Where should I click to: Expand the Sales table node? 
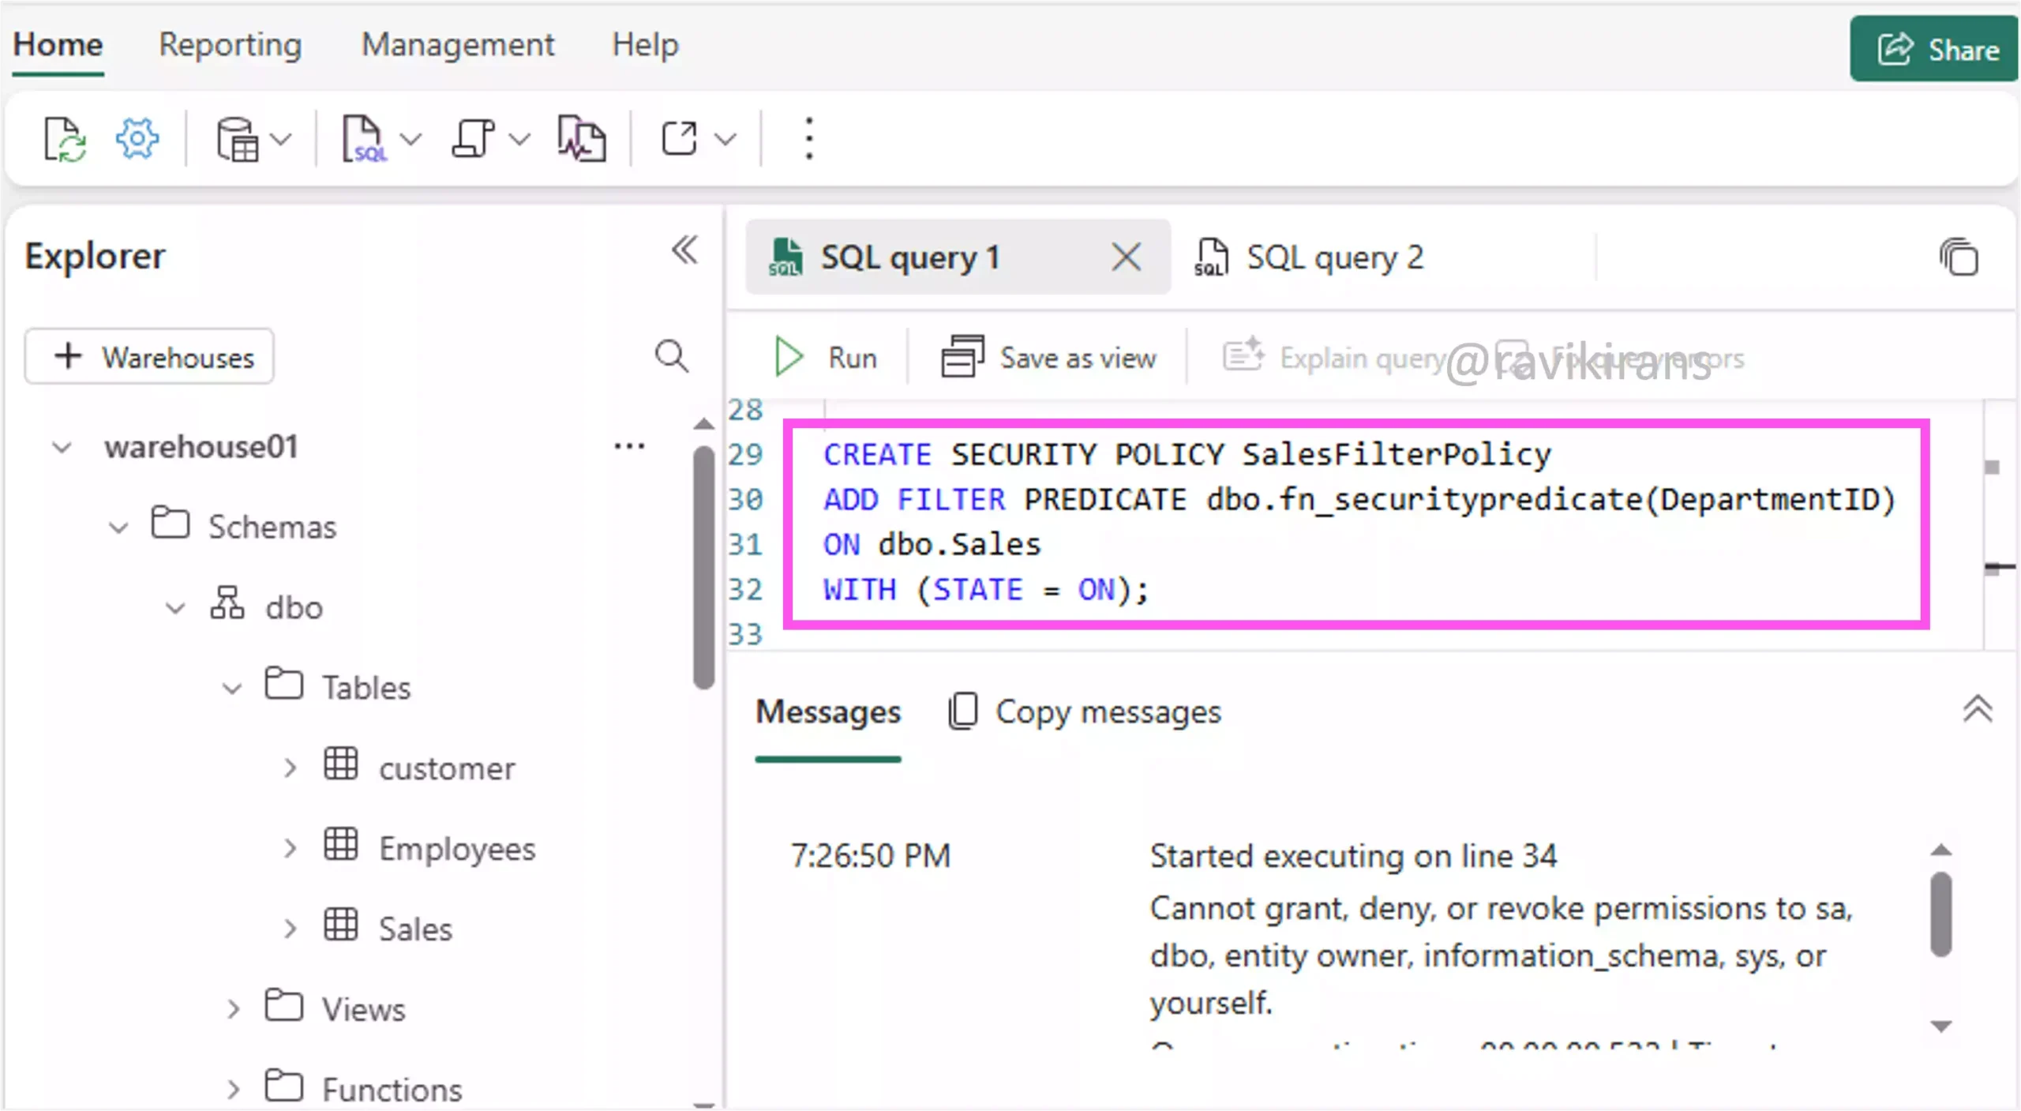point(291,929)
